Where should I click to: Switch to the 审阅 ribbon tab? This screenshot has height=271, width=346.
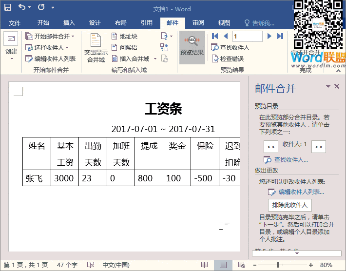(x=198, y=23)
